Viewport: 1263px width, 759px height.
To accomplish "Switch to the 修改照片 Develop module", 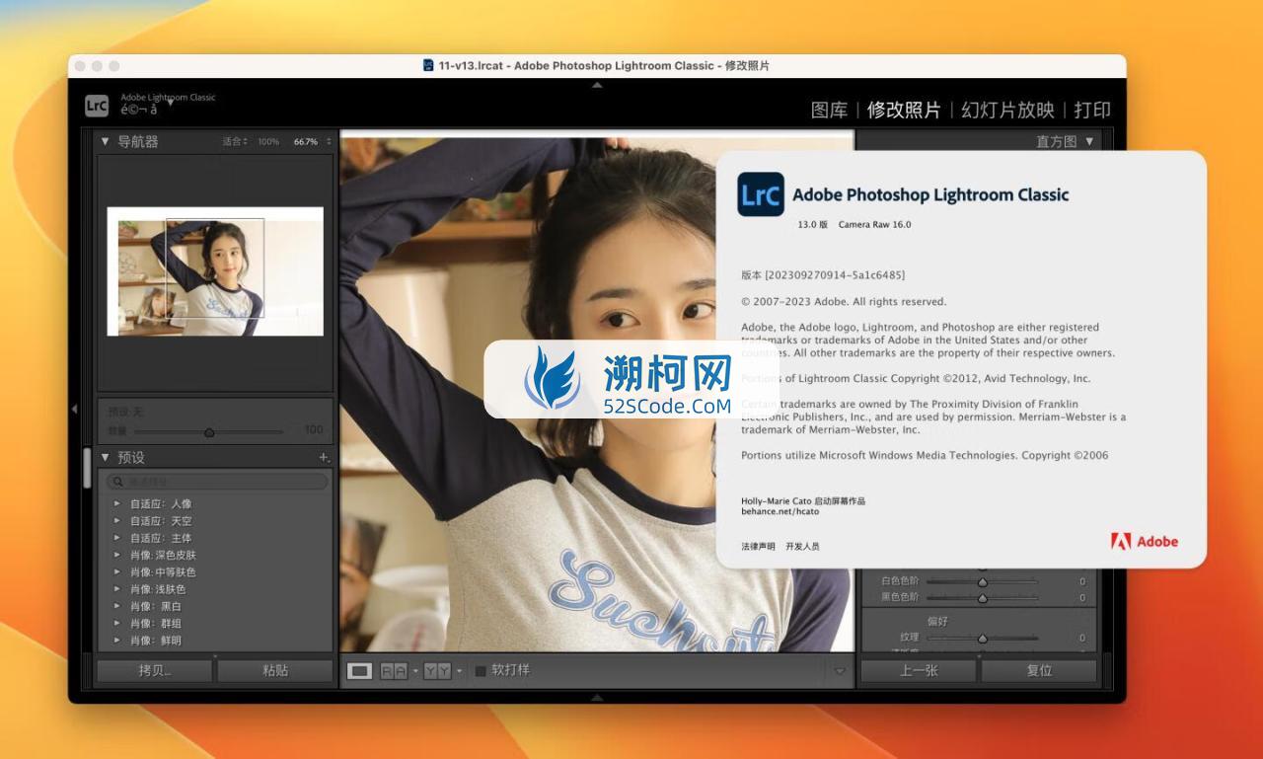I will click(x=904, y=110).
